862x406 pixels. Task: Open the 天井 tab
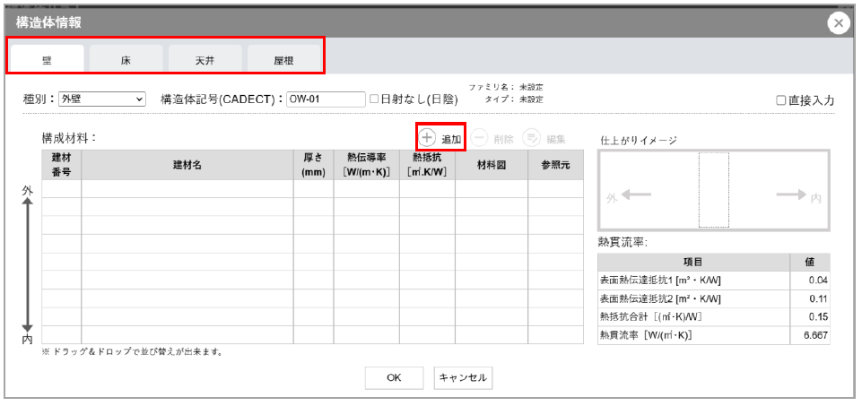tap(205, 61)
